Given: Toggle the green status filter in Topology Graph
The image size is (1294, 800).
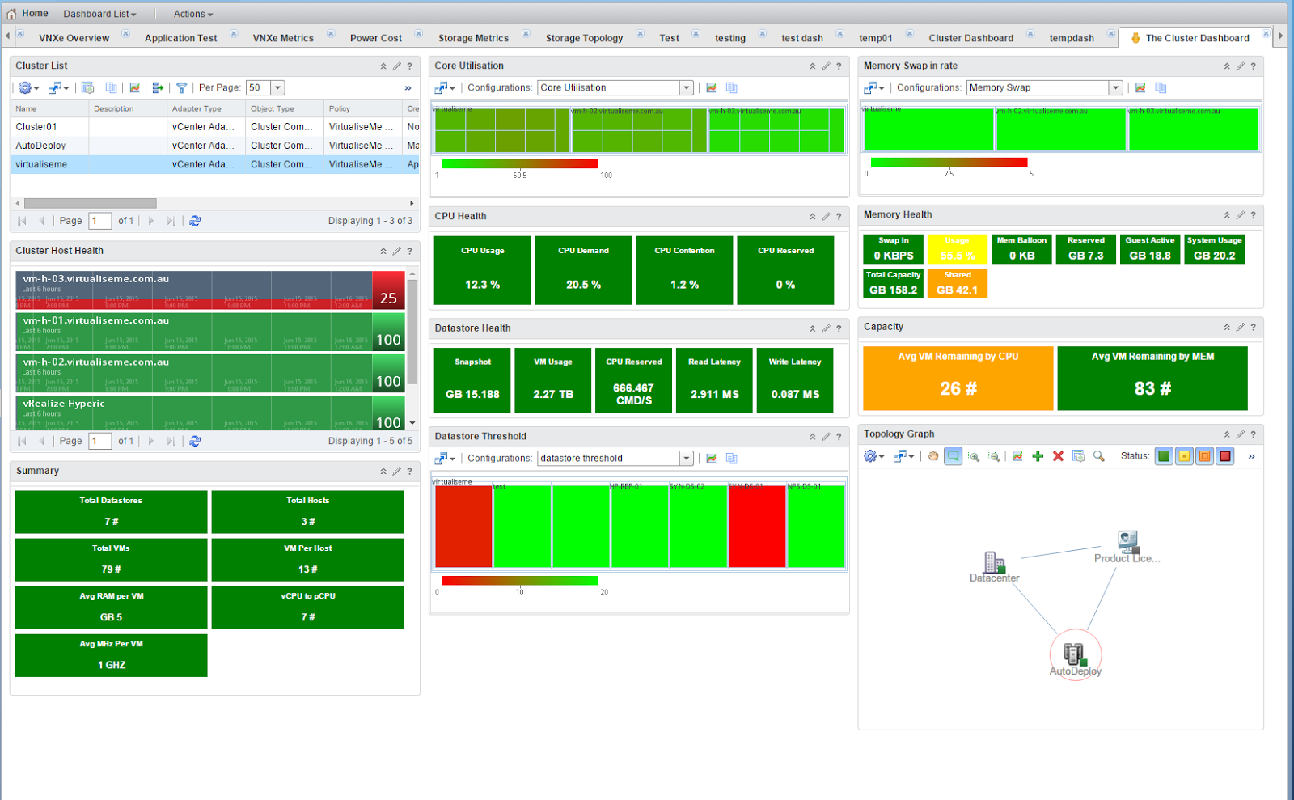Looking at the screenshot, I should click(1164, 456).
